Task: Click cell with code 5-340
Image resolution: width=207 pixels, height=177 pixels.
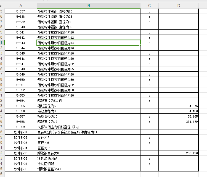Action: point(21,27)
